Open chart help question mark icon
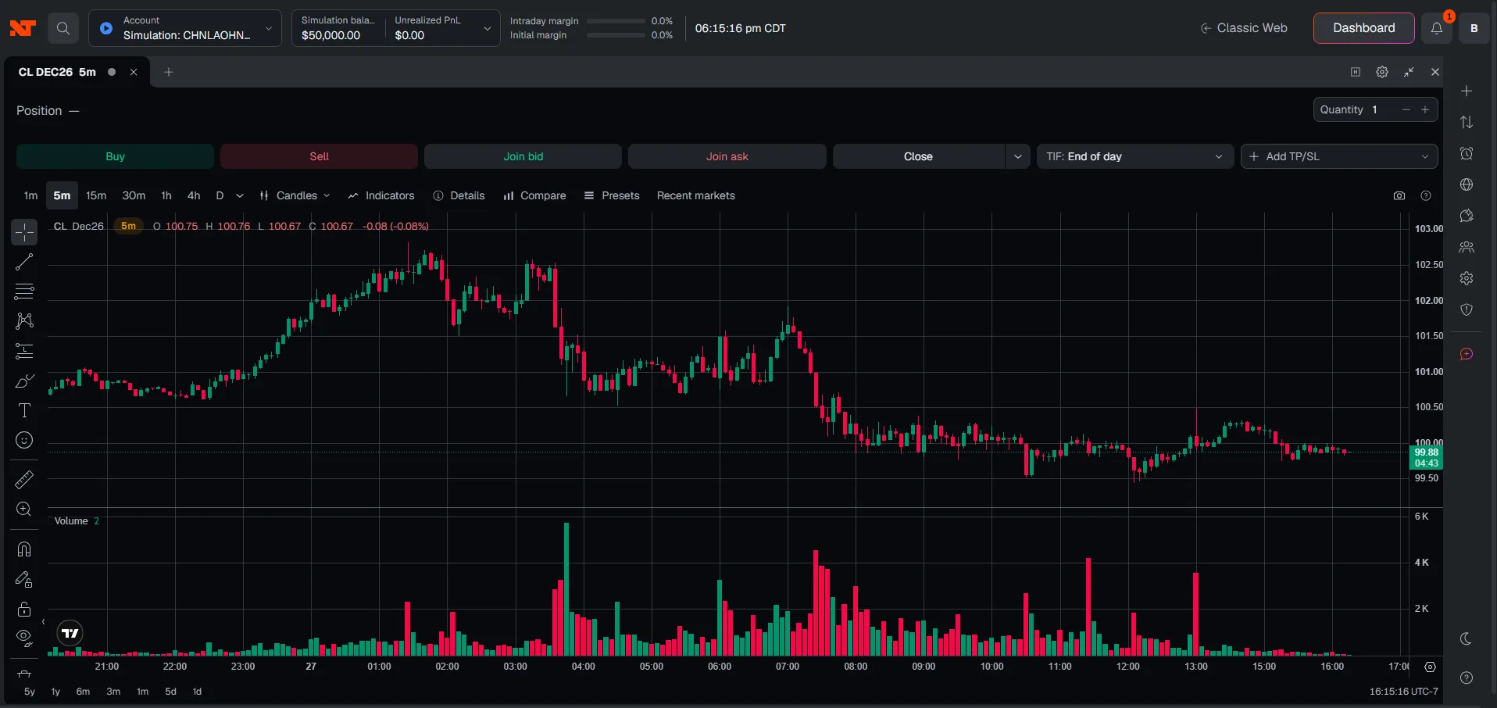Image resolution: width=1497 pixels, height=708 pixels. pos(1426,195)
